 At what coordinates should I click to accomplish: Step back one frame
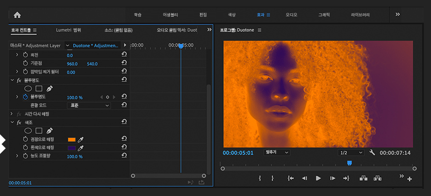pos(304,178)
